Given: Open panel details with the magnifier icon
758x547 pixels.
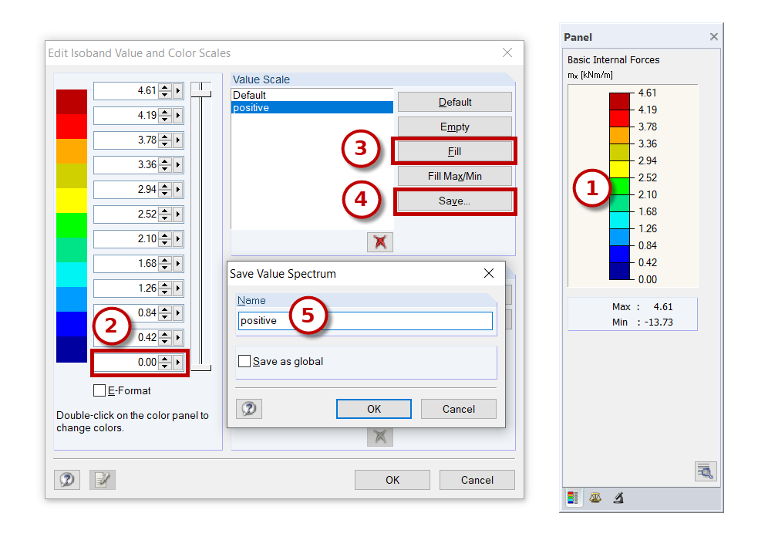Looking at the screenshot, I should pyautogui.click(x=706, y=471).
